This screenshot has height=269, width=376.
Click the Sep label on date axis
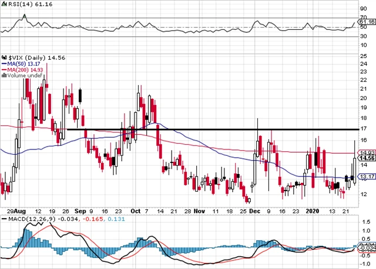pos(80,210)
